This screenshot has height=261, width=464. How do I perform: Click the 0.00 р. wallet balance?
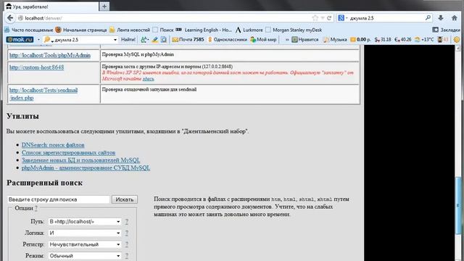[x=360, y=39]
